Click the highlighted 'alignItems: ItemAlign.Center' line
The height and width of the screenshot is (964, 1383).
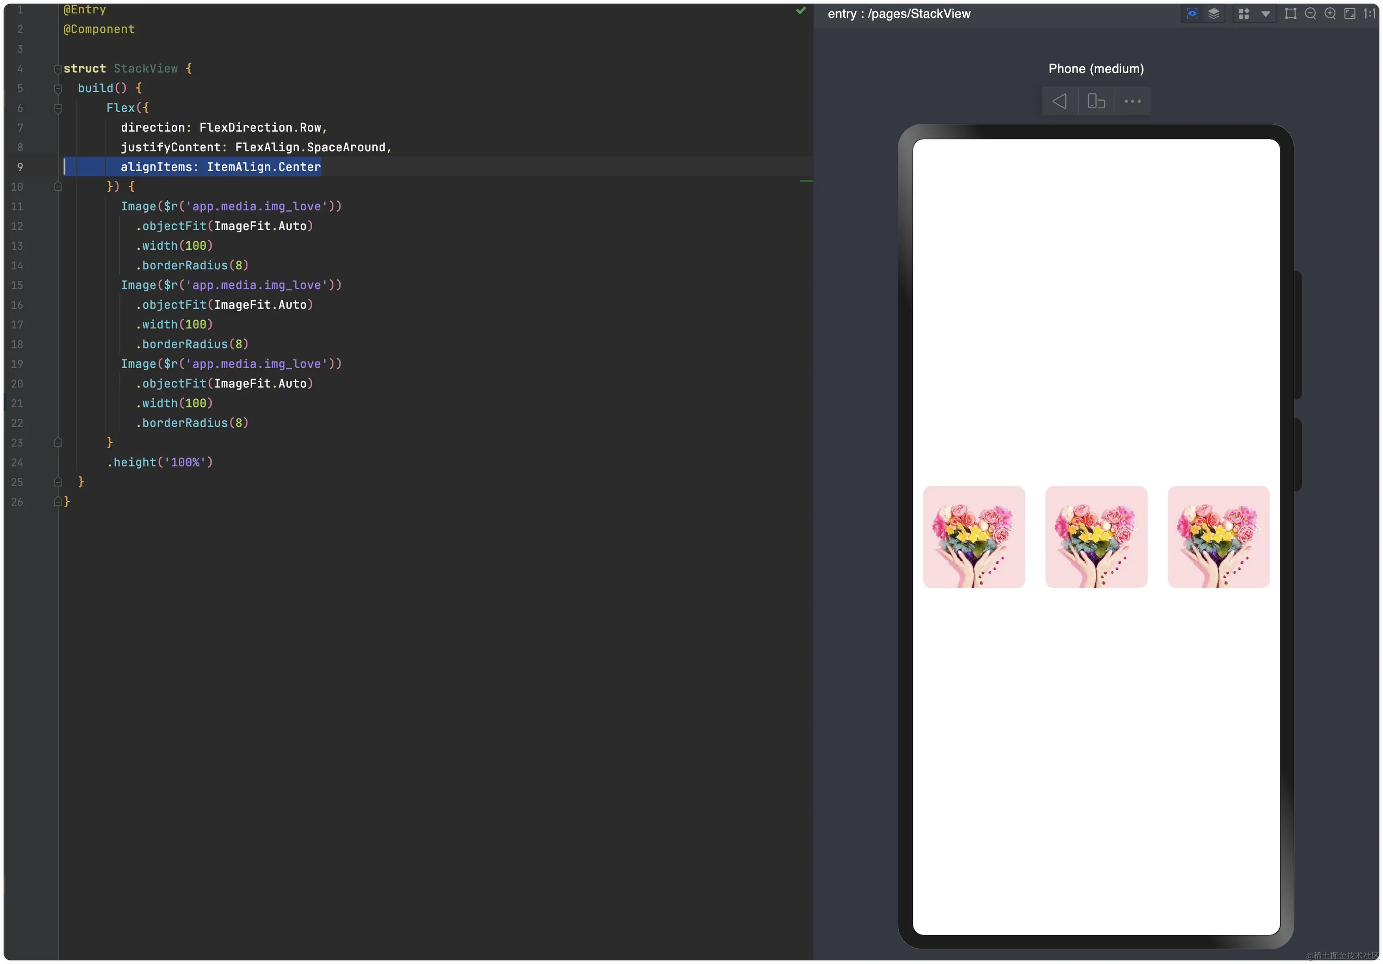220,167
